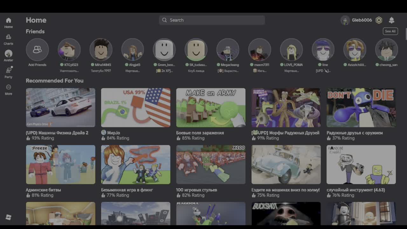Open the Robux hexagon icon
This screenshot has height=229, width=407.
tap(379, 20)
